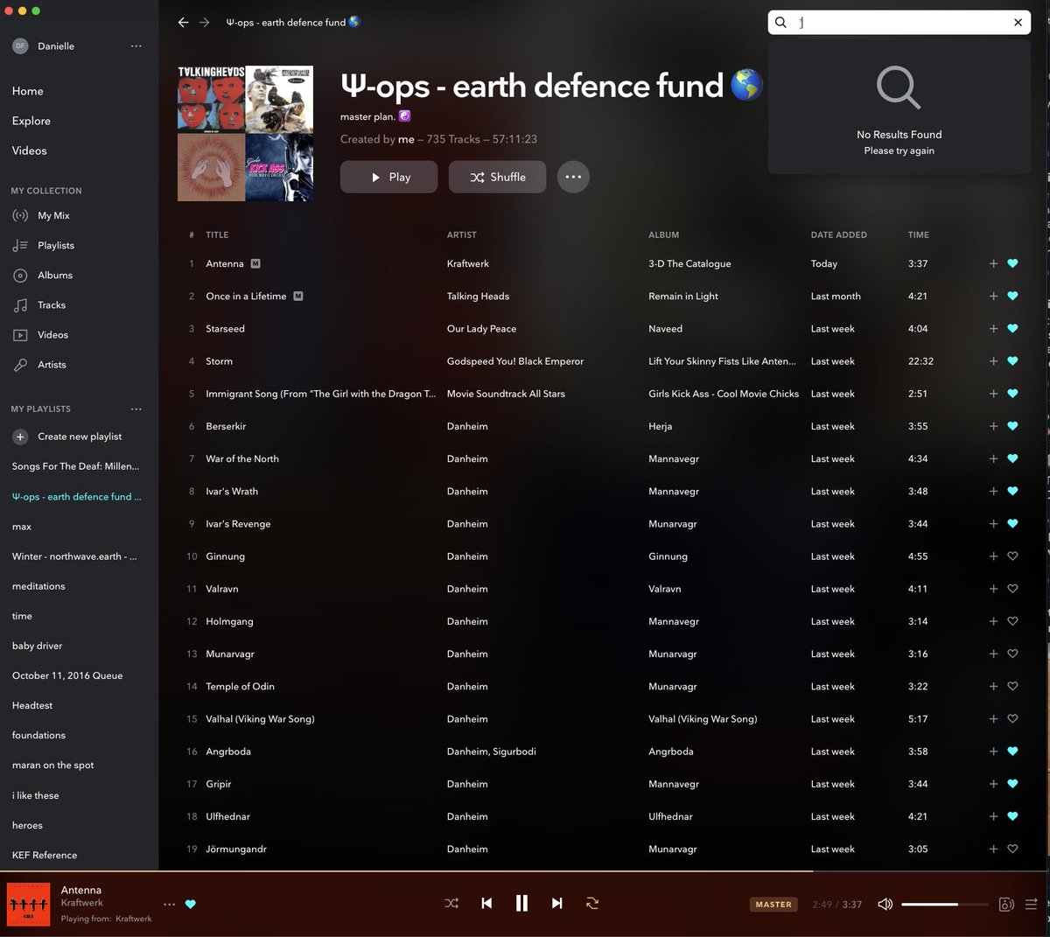Viewport: 1050px width, 937px height.
Task: Shuffle the playlist
Action: point(498,177)
